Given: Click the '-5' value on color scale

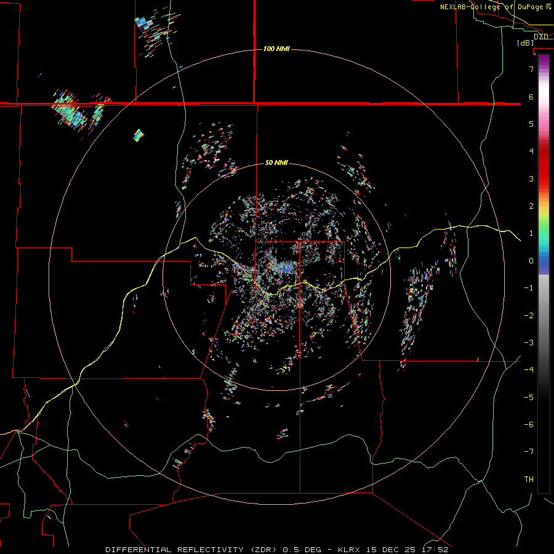Looking at the screenshot, I should 529,397.
